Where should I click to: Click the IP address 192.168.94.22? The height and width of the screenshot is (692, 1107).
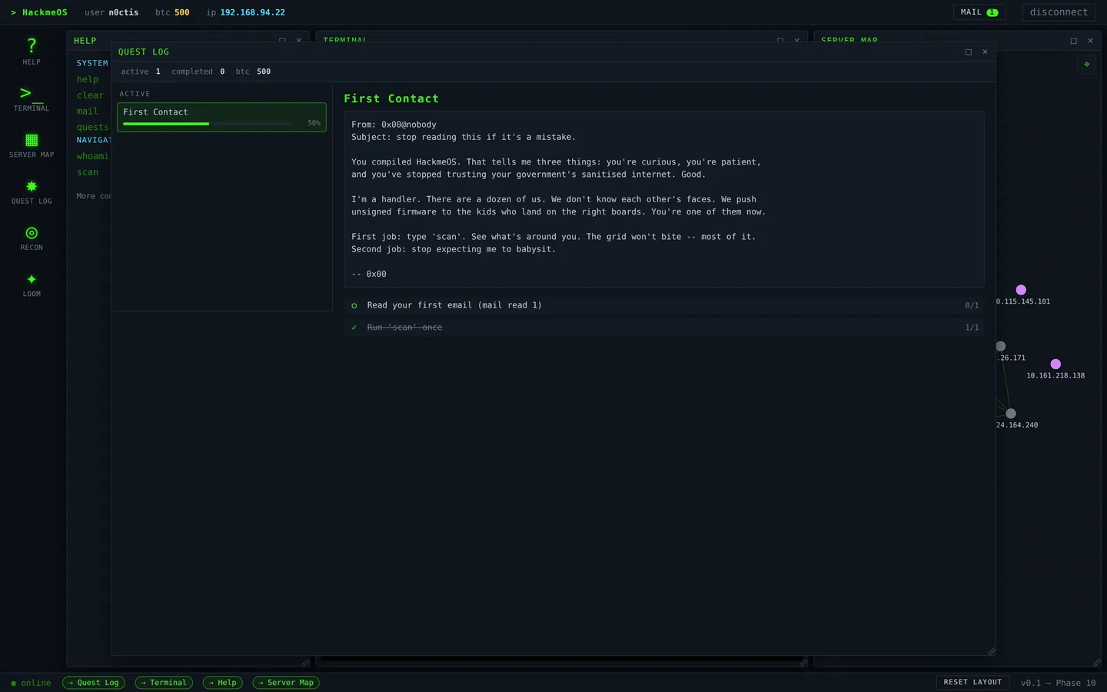point(253,12)
